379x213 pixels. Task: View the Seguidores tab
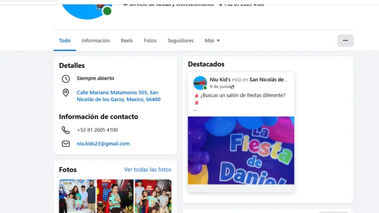click(x=180, y=40)
